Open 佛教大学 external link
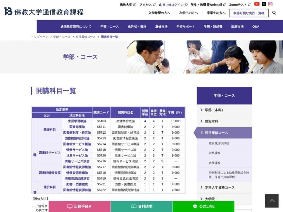This screenshot has width=283, height=212. pyautogui.click(x=128, y=5)
